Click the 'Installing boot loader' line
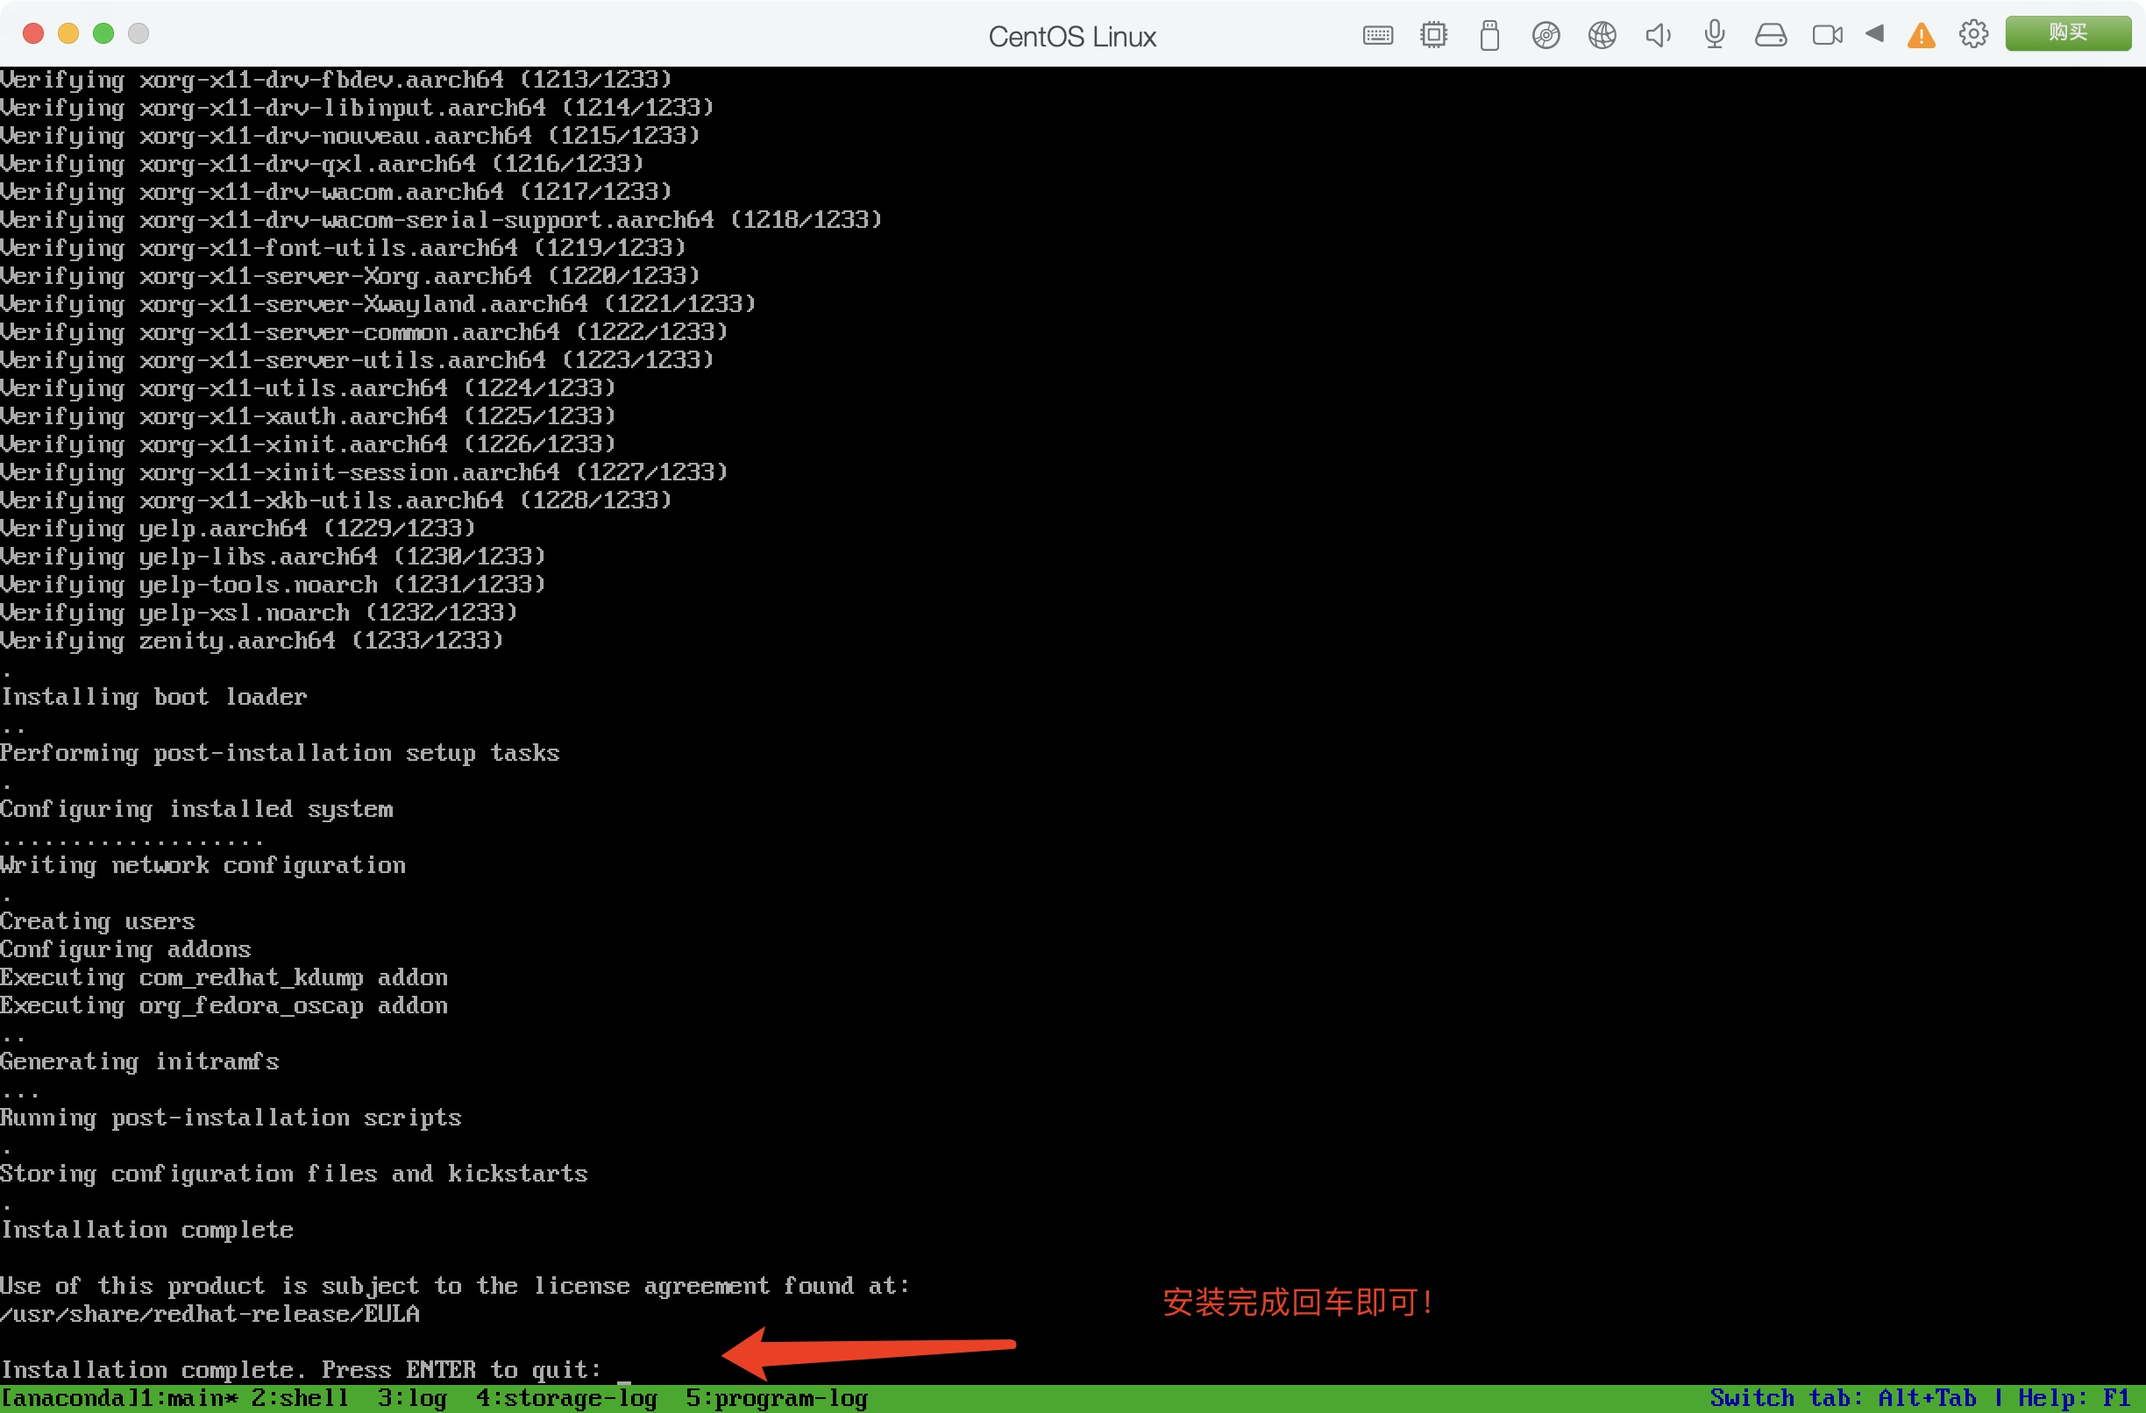Image resolution: width=2146 pixels, height=1413 pixels. (153, 696)
